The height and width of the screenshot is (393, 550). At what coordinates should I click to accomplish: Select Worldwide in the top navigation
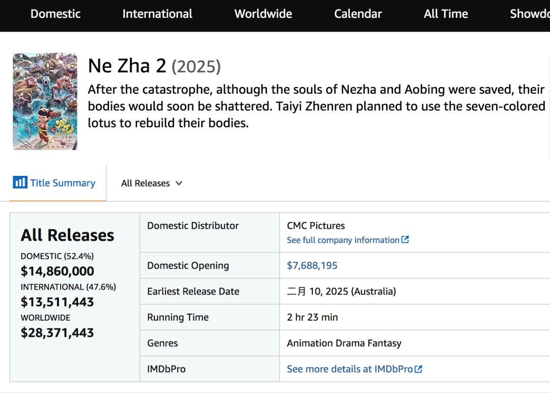point(263,14)
